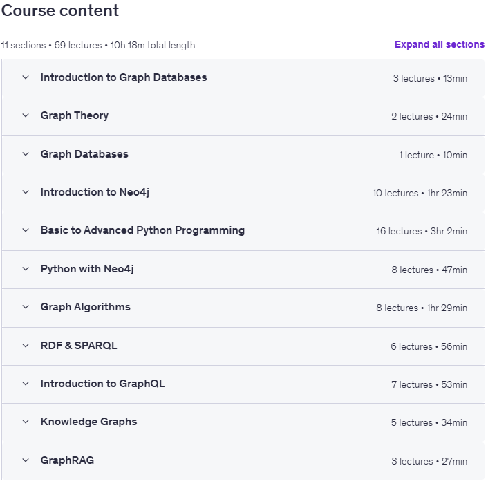Expand Graph Algorithms chevron arrow
This screenshot has height=486, width=488.
[26, 307]
